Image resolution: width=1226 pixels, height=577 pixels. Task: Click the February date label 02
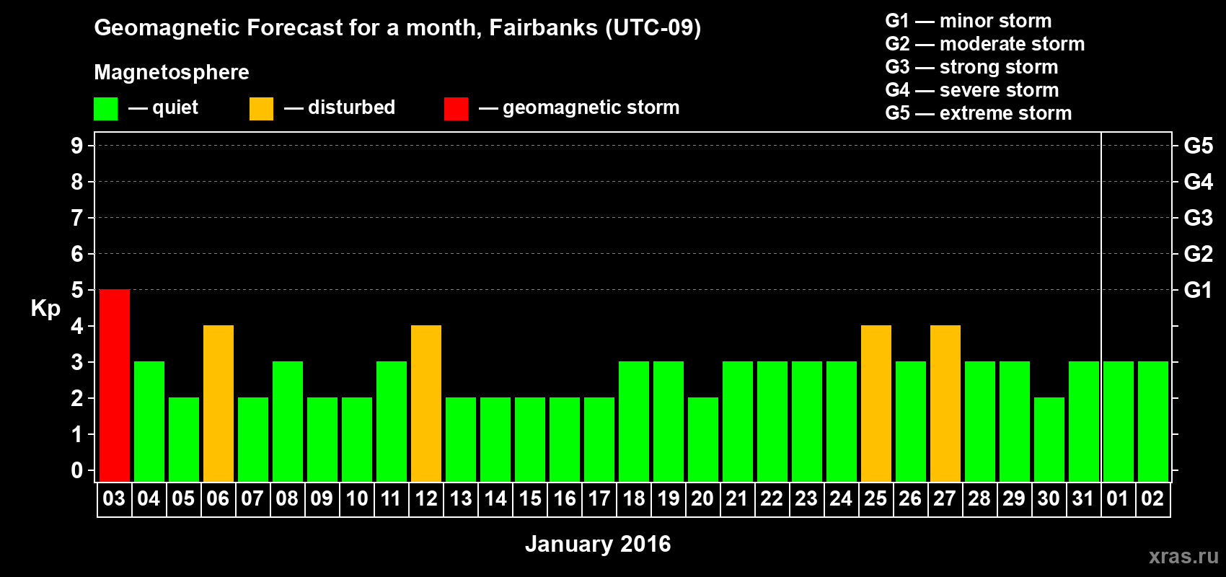pyautogui.click(x=1152, y=498)
